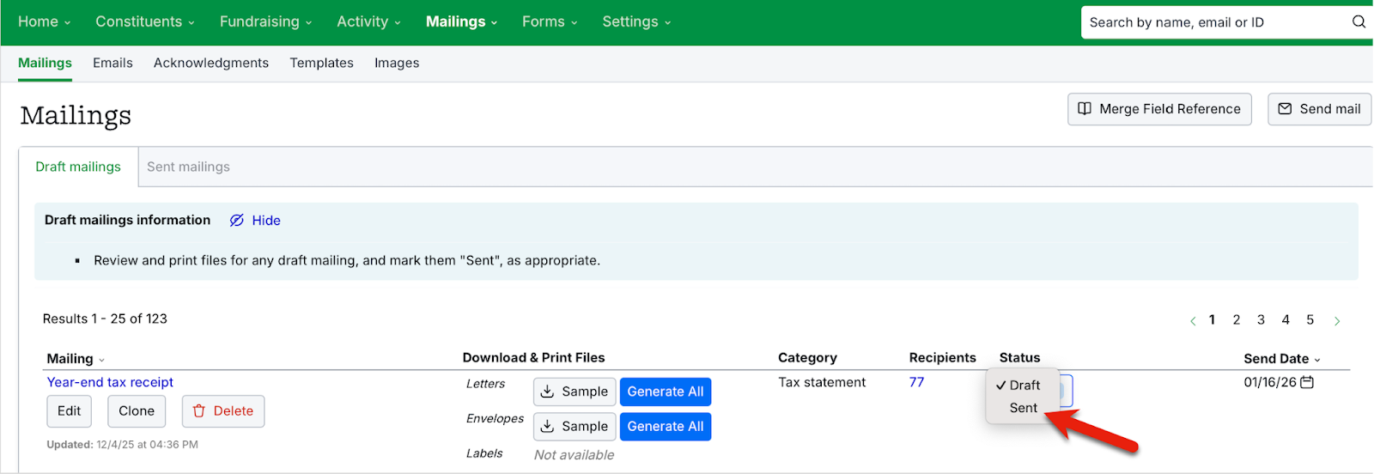
Task: Expand the Constituents menu
Action: tap(145, 21)
